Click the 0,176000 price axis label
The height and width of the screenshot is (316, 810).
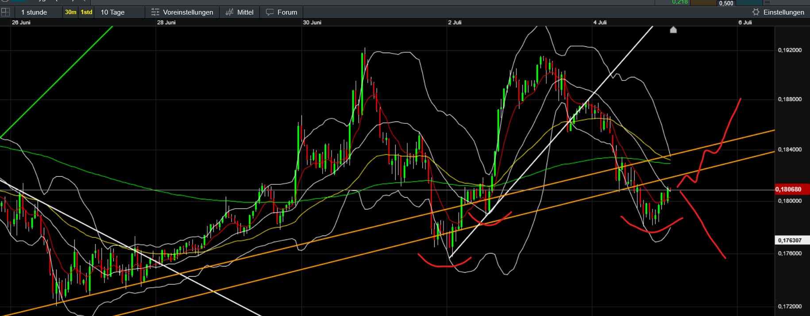[x=790, y=254]
